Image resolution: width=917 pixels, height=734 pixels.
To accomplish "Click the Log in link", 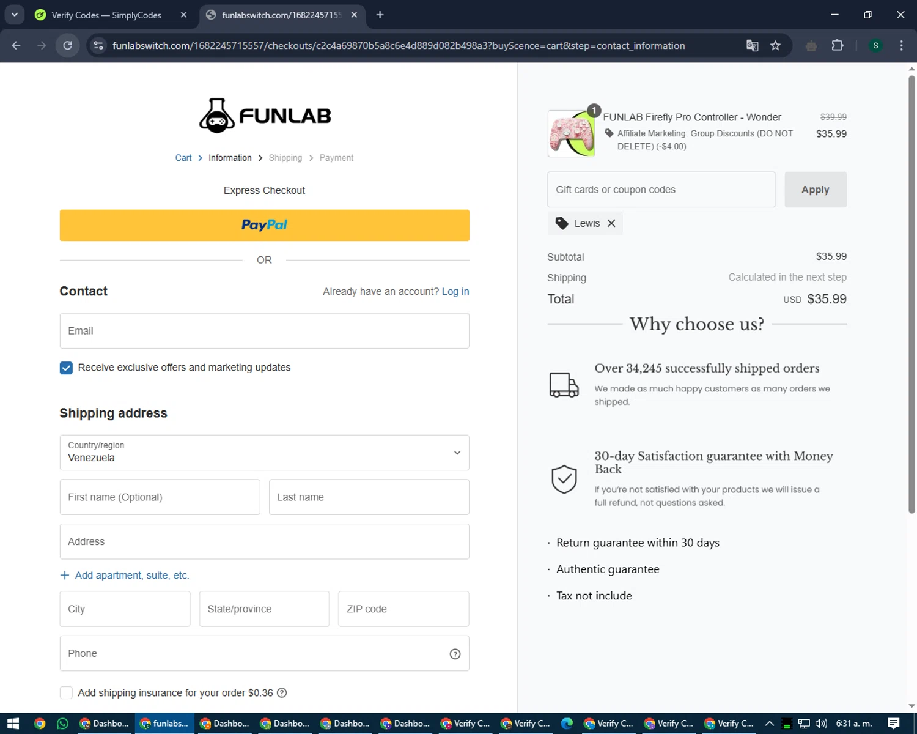I will (455, 292).
